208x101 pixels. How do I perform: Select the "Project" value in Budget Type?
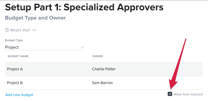[x=12, y=47]
